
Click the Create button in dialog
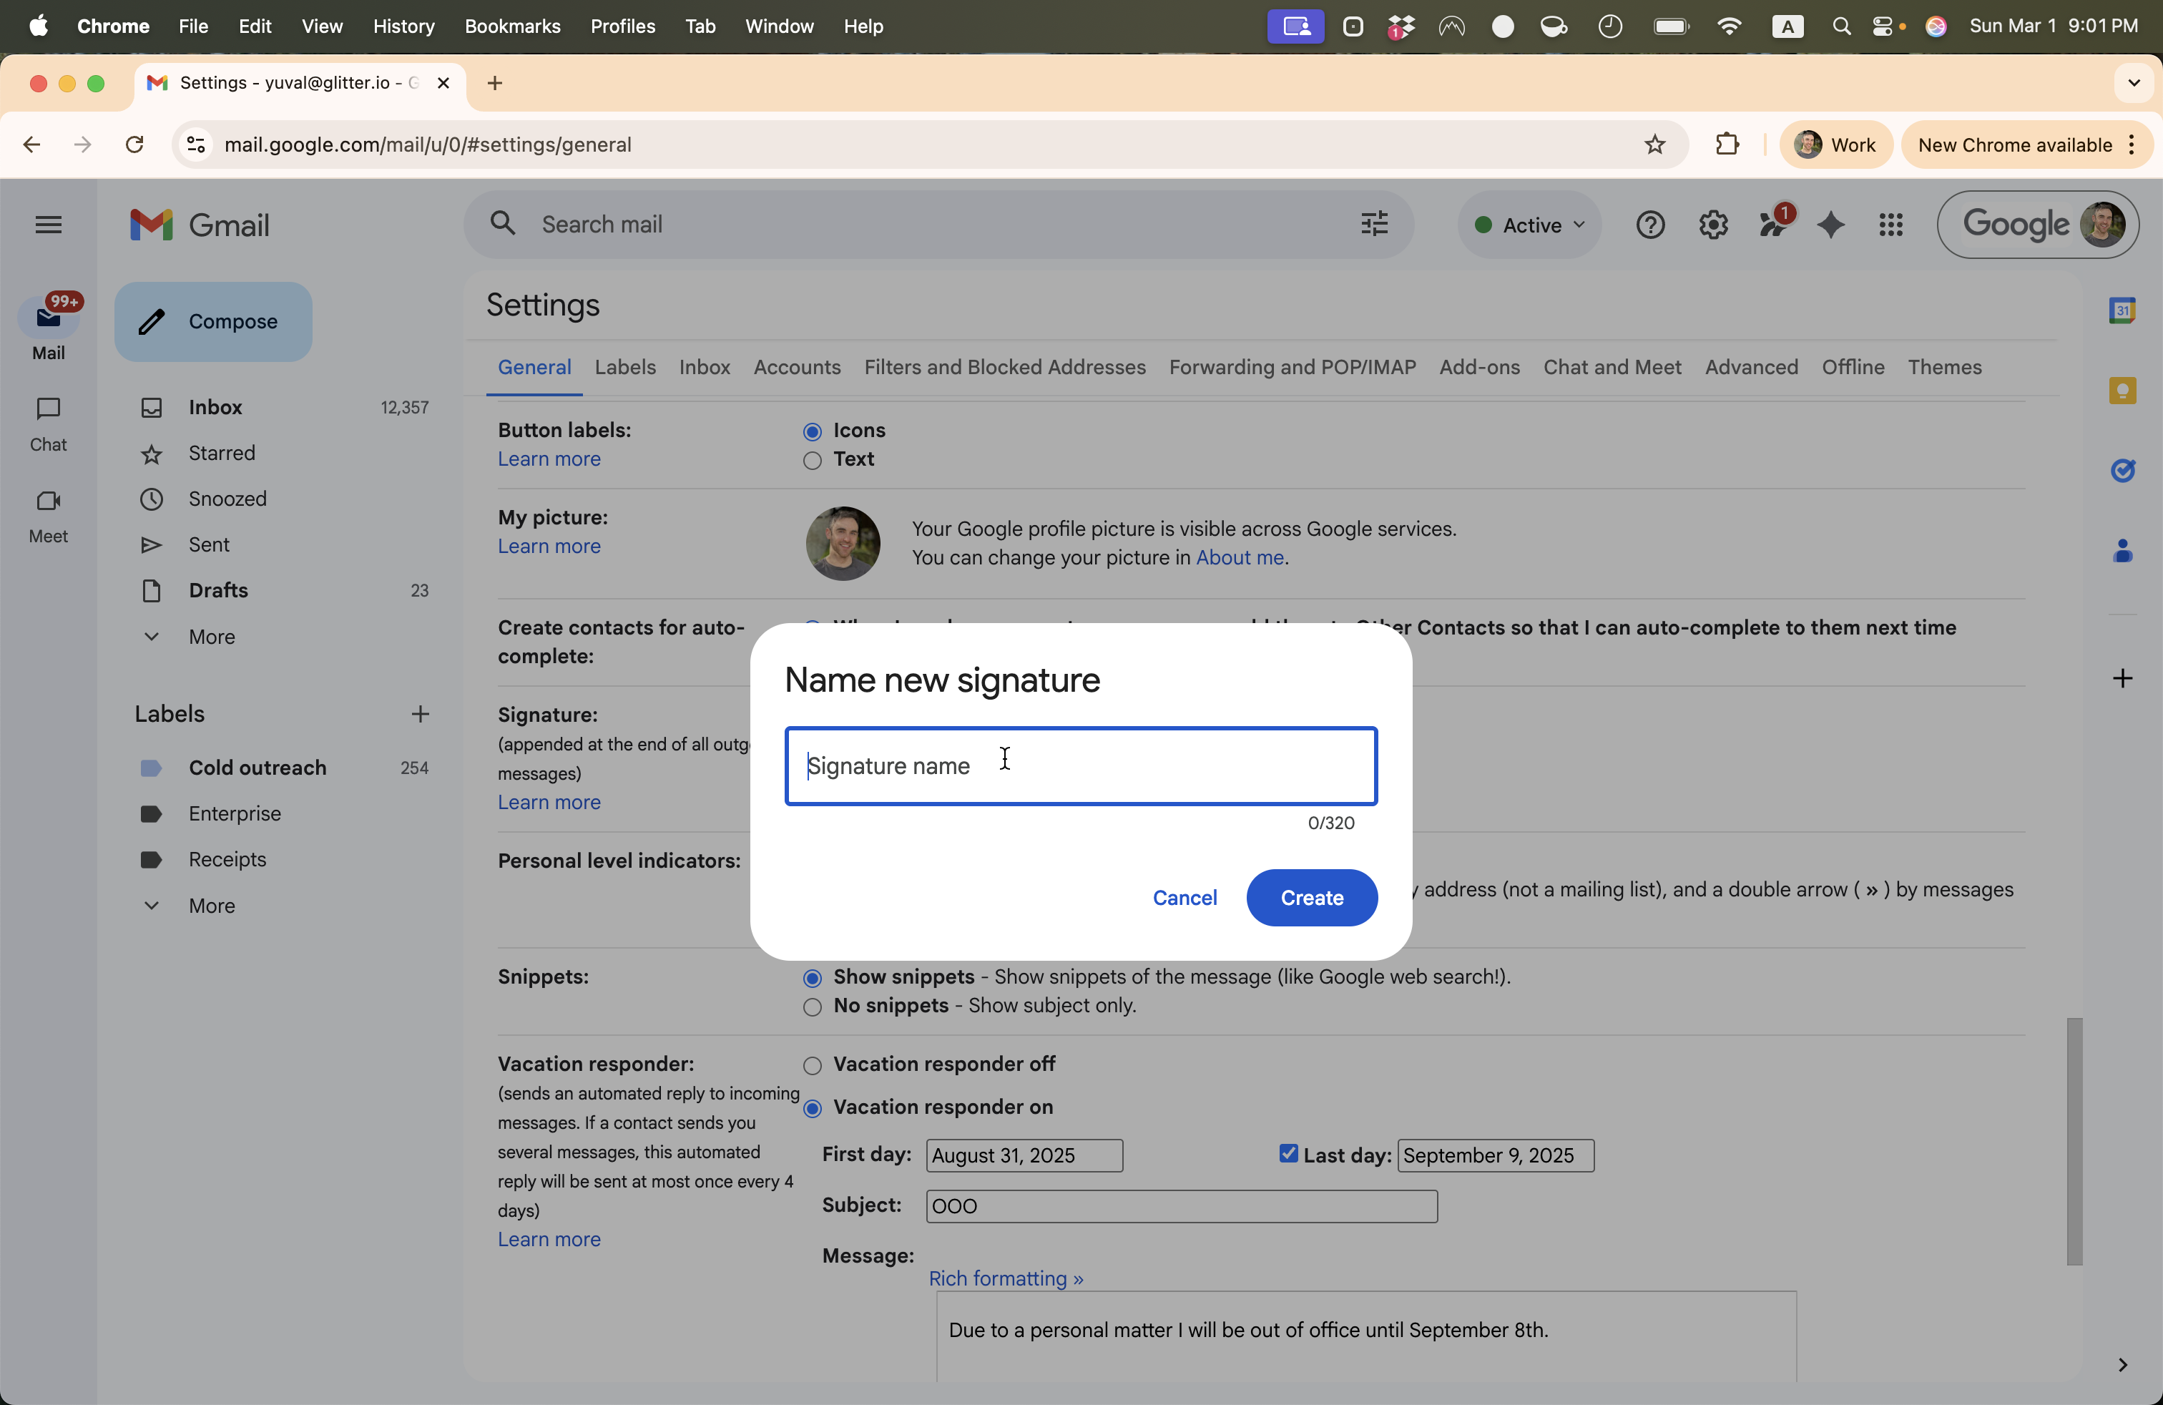[x=1310, y=897]
